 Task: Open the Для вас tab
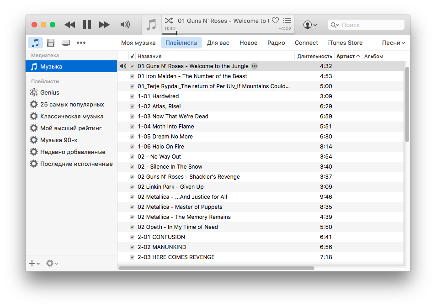218,43
